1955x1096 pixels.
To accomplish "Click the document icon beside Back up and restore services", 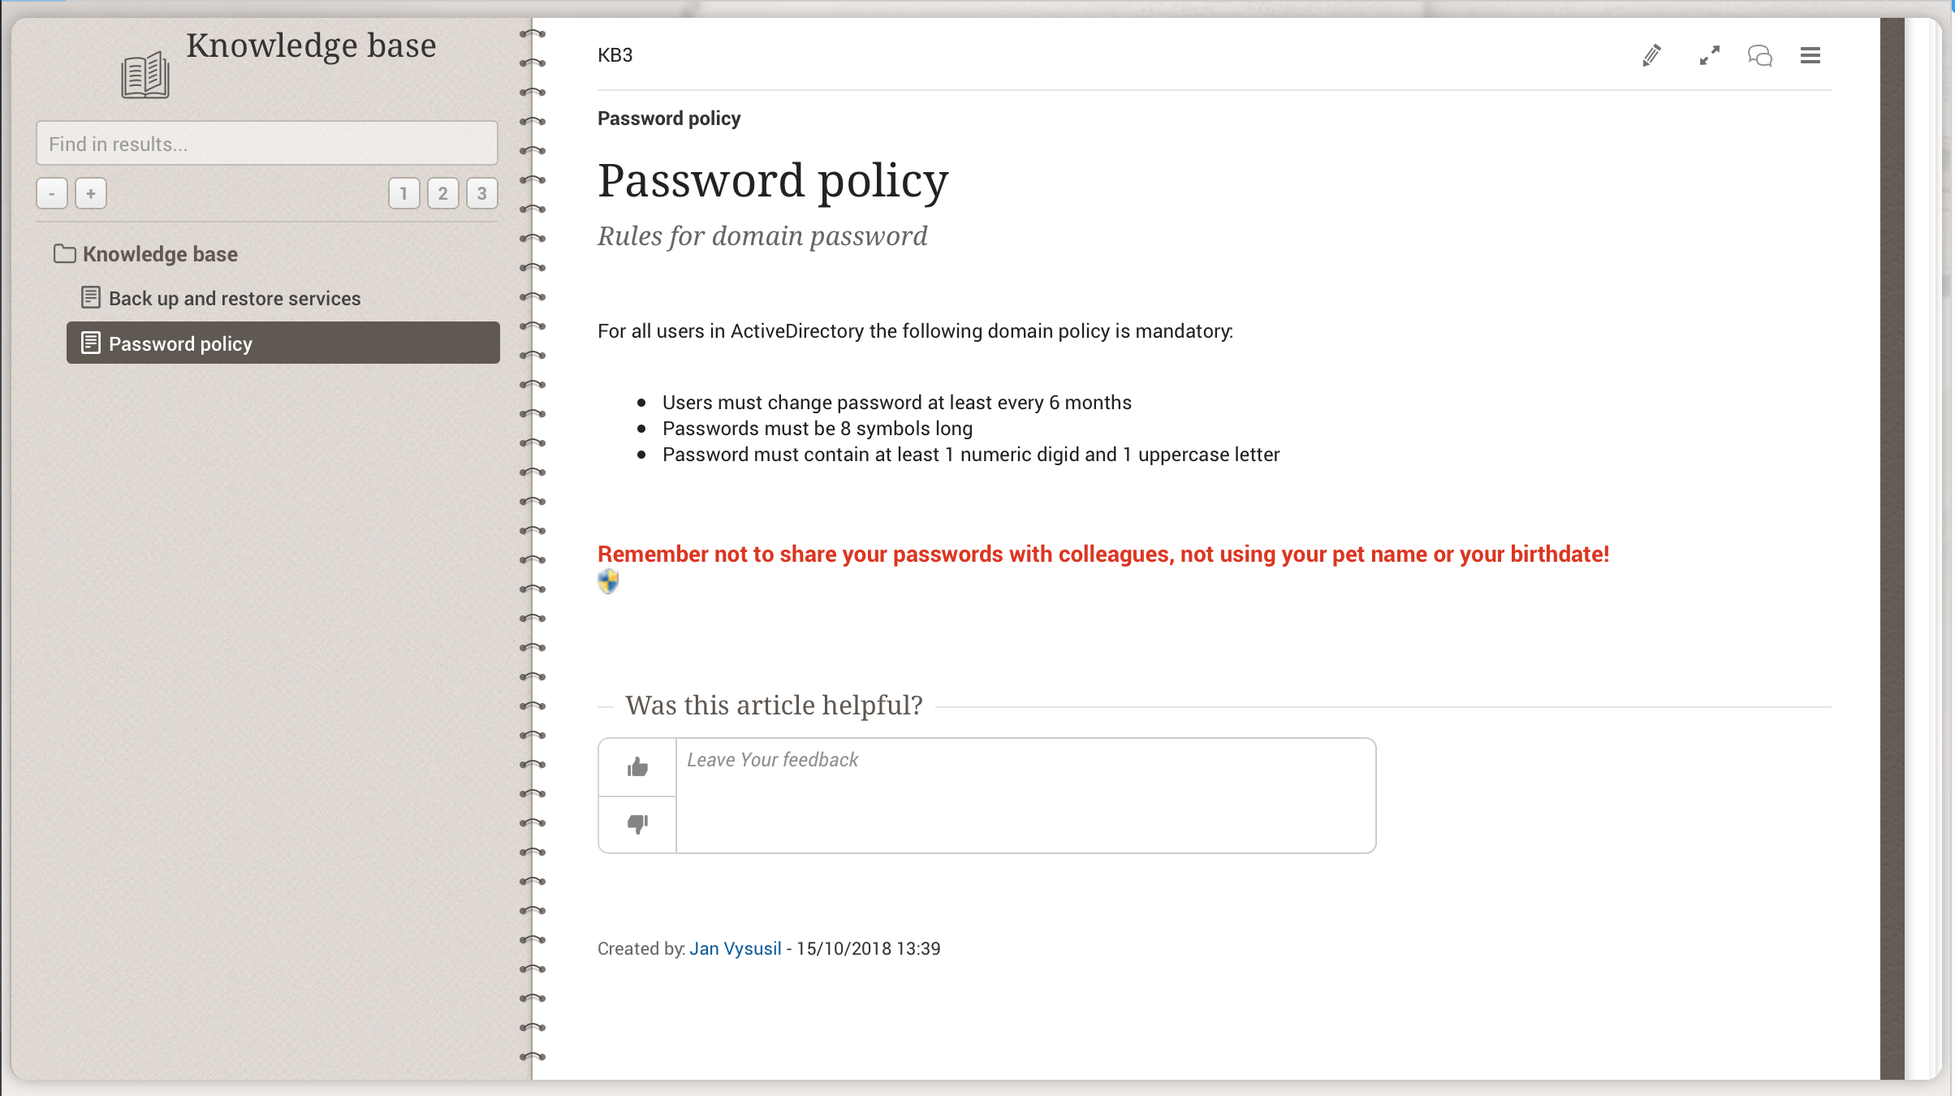I will tap(91, 297).
